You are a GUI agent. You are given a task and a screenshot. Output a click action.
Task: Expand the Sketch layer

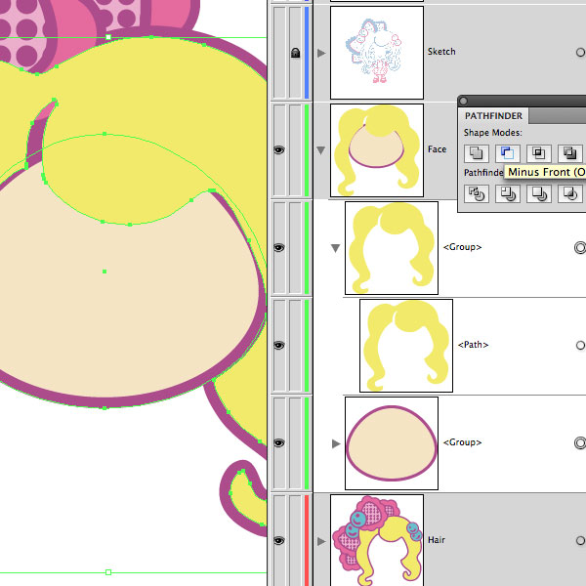[x=321, y=53]
